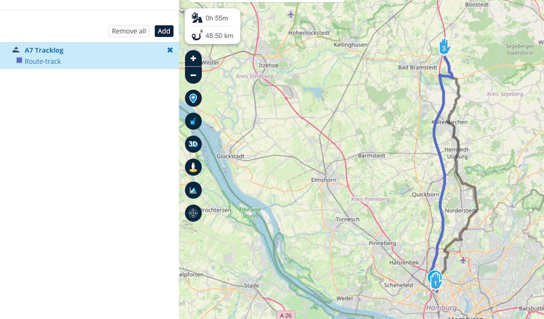Screen dimensions: 544x319
Task: Zoom out of the map
Action: pyautogui.click(x=193, y=75)
